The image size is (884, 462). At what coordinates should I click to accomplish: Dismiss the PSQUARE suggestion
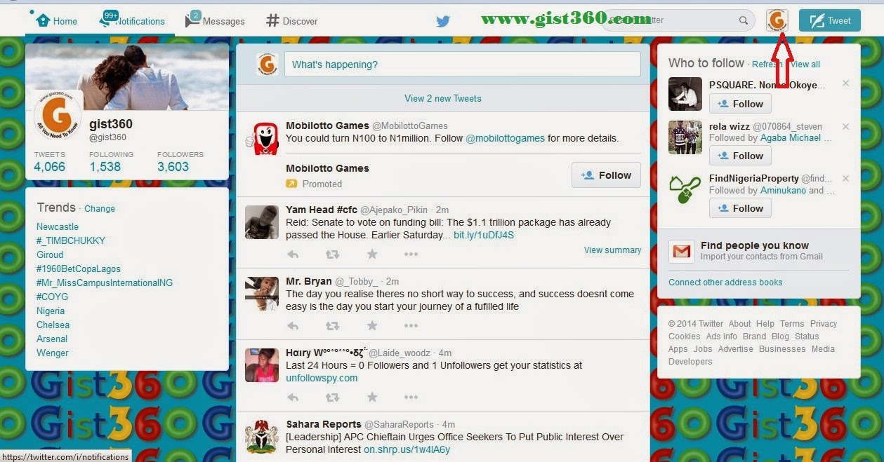coord(845,83)
